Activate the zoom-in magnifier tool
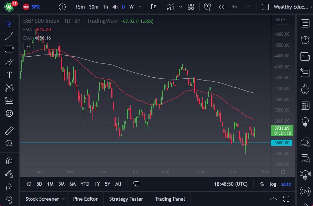313x206 pixels. (x=9, y=144)
